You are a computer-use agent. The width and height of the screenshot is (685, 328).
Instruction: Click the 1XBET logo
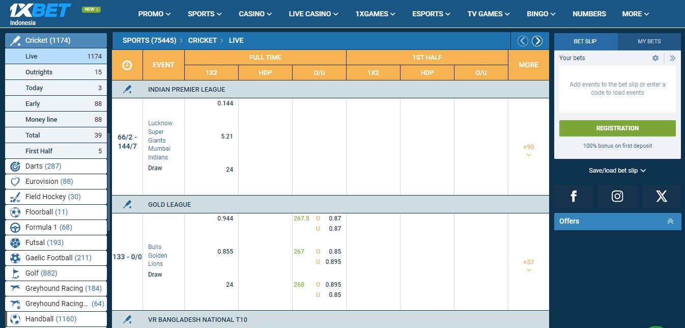(40, 10)
